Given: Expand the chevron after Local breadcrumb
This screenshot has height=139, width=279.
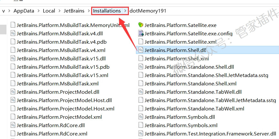Looking at the screenshot, I should pos(59,11).
